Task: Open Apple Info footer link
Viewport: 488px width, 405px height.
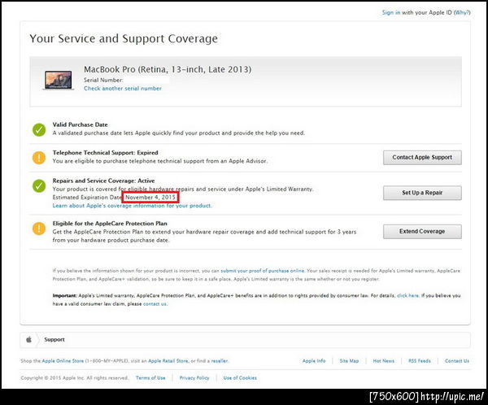Action: tap(314, 361)
